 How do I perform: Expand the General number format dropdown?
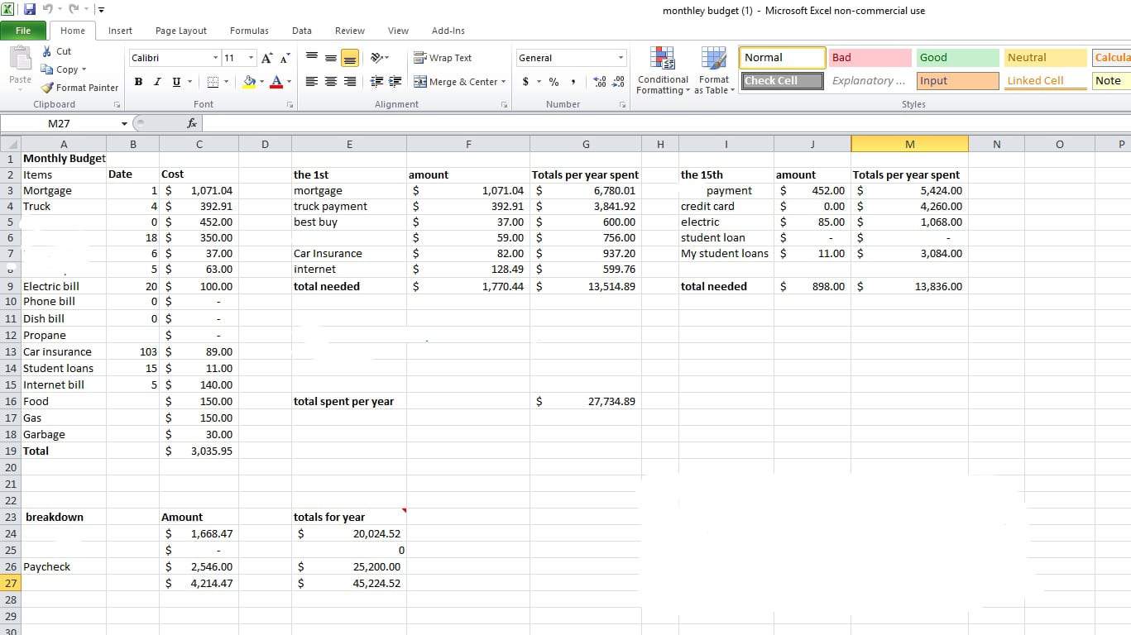tap(621, 58)
